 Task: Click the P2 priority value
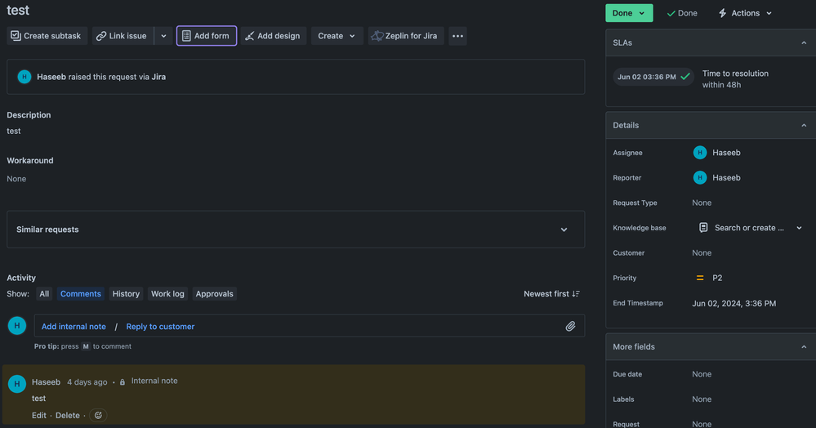(x=717, y=278)
